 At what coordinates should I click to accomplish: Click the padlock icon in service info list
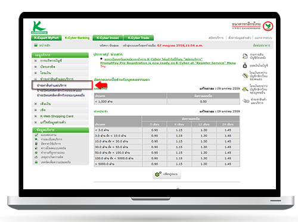(x=36, y=162)
